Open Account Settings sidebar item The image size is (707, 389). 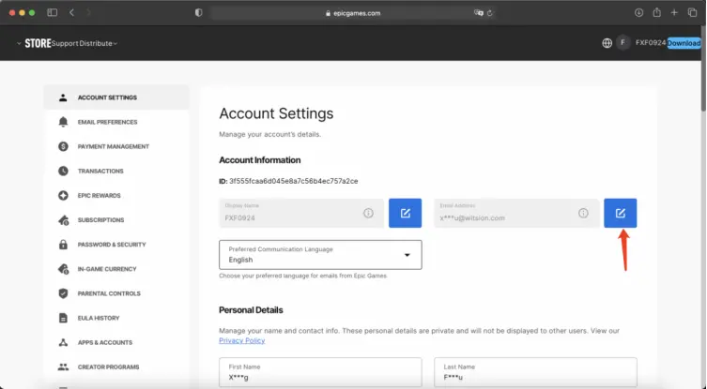point(116,97)
